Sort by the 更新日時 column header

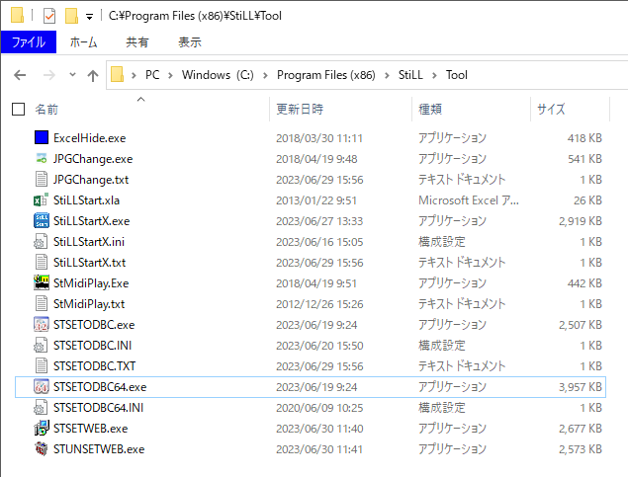coord(300,109)
